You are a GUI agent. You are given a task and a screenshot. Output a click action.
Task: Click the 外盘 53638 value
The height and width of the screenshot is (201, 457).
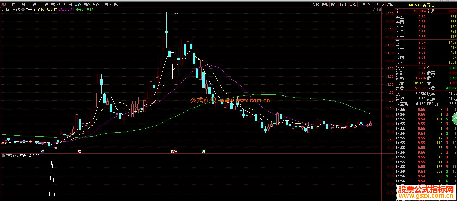point(420,88)
